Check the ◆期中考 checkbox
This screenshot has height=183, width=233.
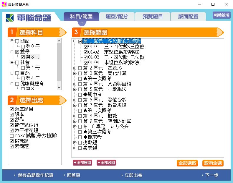(x=80, y=95)
